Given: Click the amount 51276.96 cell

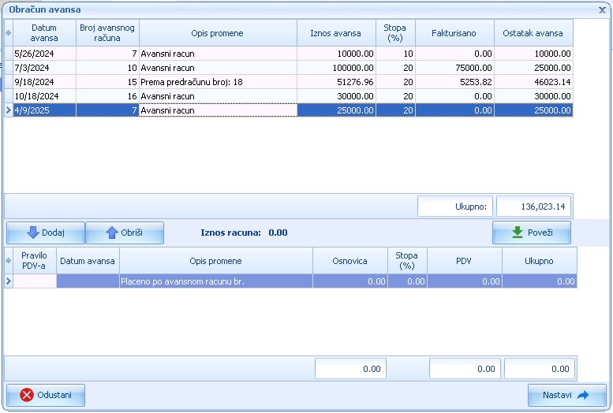Looking at the screenshot, I should coord(336,82).
